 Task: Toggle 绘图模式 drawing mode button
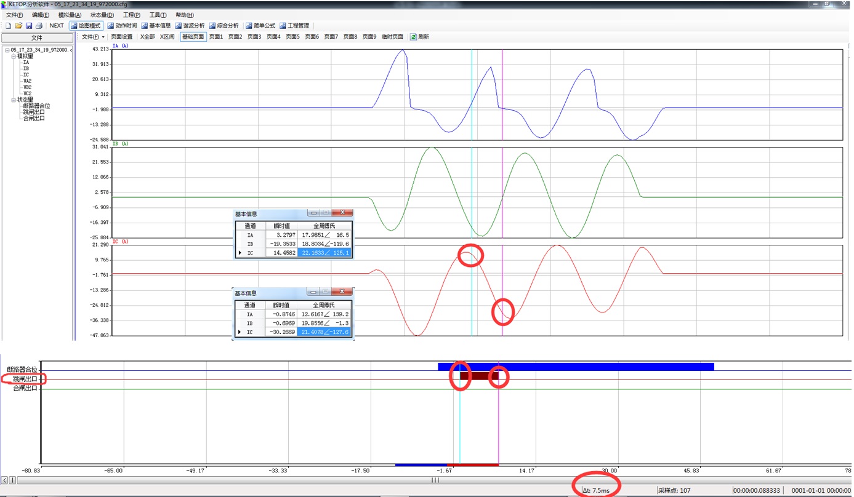(x=86, y=26)
